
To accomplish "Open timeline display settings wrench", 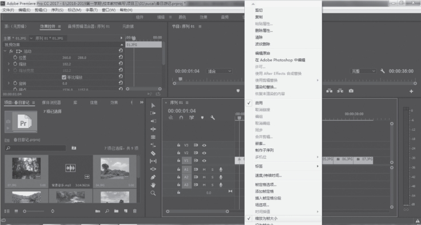I will point(213,118).
